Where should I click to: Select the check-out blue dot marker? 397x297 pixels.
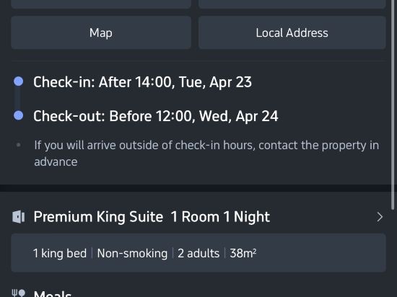(19, 115)
